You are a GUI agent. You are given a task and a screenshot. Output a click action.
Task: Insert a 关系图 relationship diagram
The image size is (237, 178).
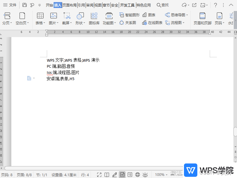(128, 23)
